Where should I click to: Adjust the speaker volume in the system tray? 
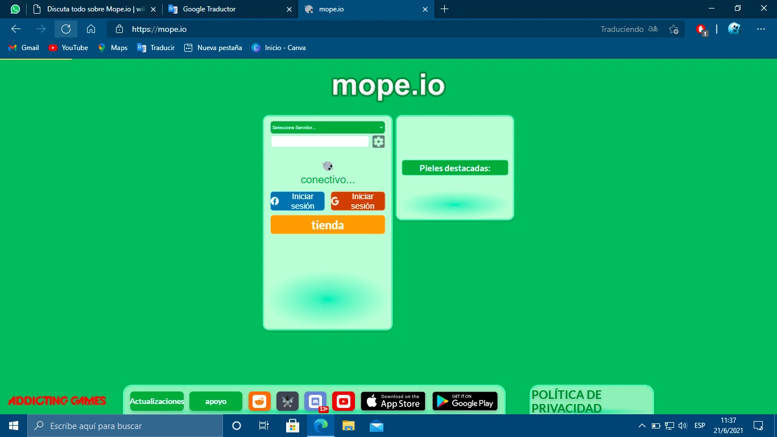(x=682, y=426)
